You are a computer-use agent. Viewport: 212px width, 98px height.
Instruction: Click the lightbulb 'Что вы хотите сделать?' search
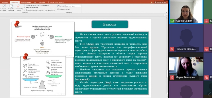(56, 2)
